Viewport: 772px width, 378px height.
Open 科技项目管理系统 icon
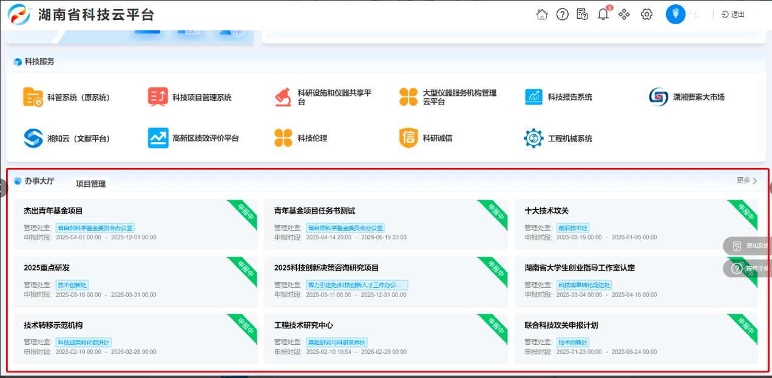pyautogui.click(x=158, y=97)
